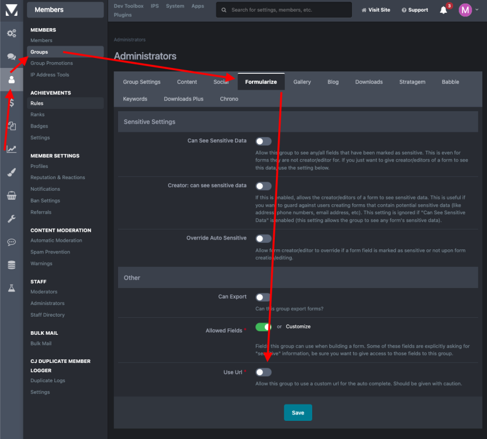Screen dimensions: 487x439
Task: Open the shopping basket icon
Action: tap(11, 196)
